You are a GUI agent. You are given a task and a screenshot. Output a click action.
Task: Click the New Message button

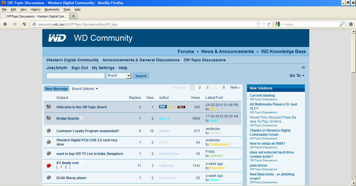56,89
